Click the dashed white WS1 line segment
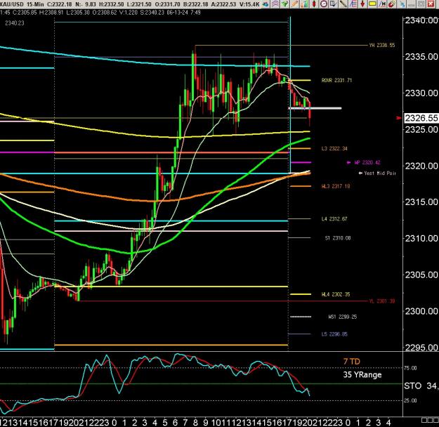439x427 pixels. click(301, 317)
